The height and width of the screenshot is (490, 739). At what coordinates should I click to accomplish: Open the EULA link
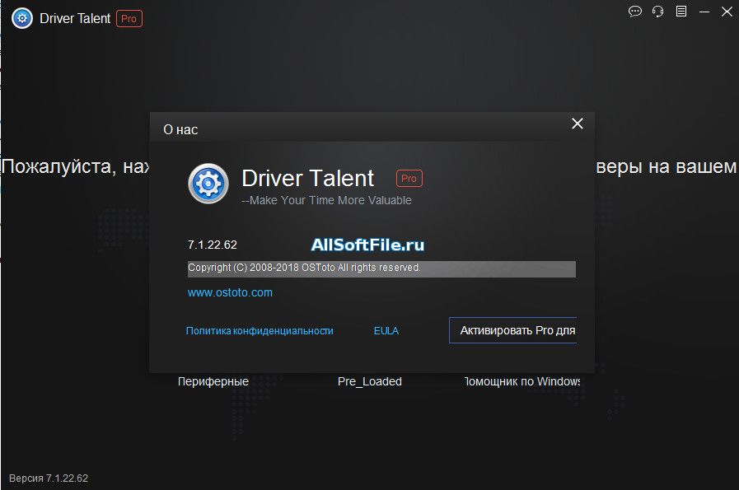(x=386, y=331)
